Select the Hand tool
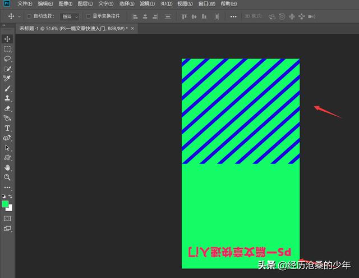359x278 pixels. pos(7,167)
